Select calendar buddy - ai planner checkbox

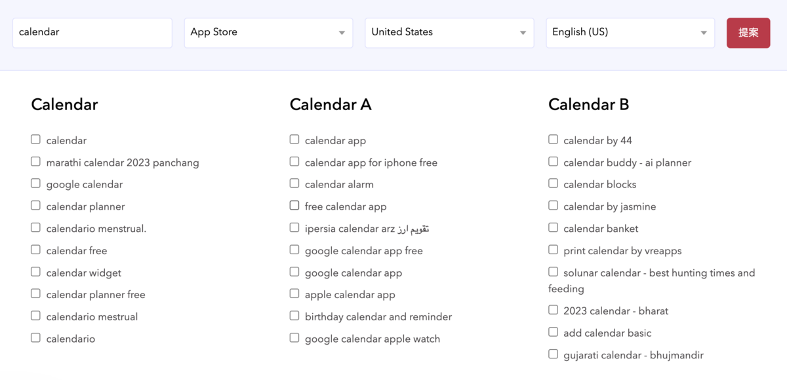553,162
